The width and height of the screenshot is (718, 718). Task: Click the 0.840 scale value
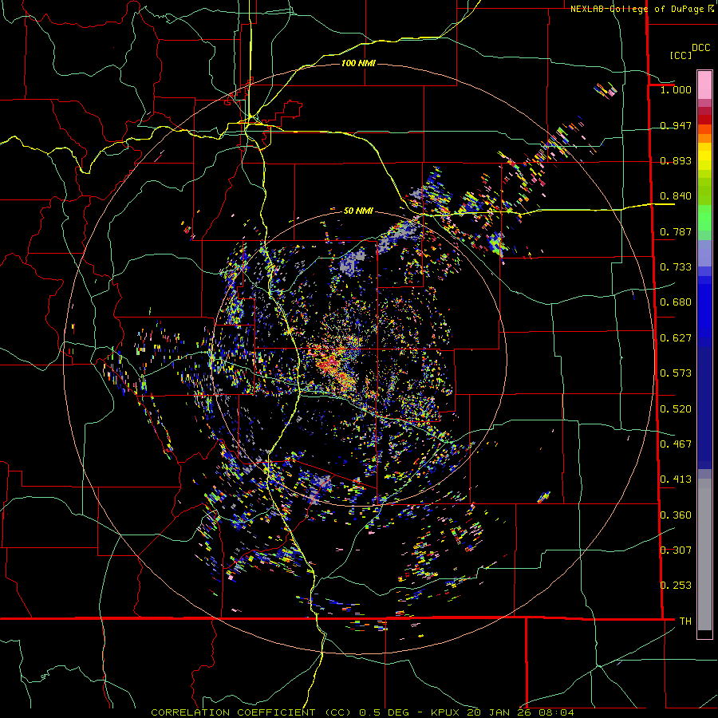[x=676, y=196]
